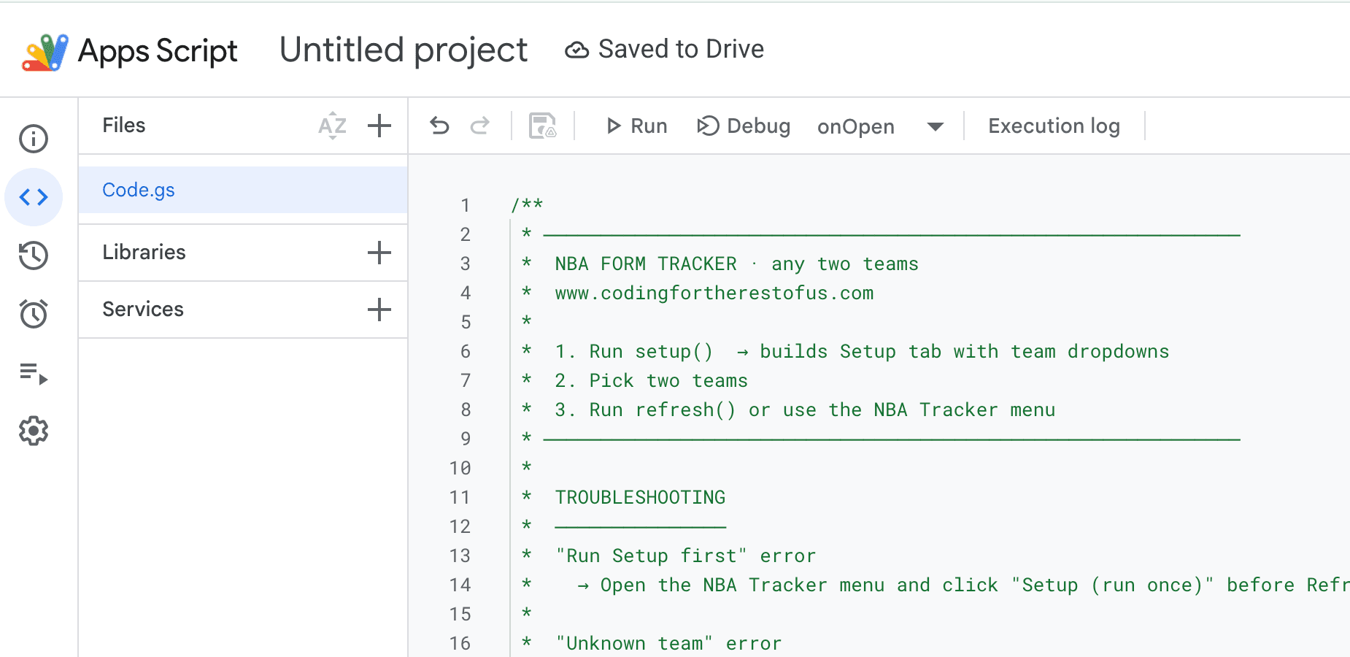1350x657 pixels.
Task: Click the 'Run refresh()' comment line
Action: pyautogui.click(x=805, y=410)
